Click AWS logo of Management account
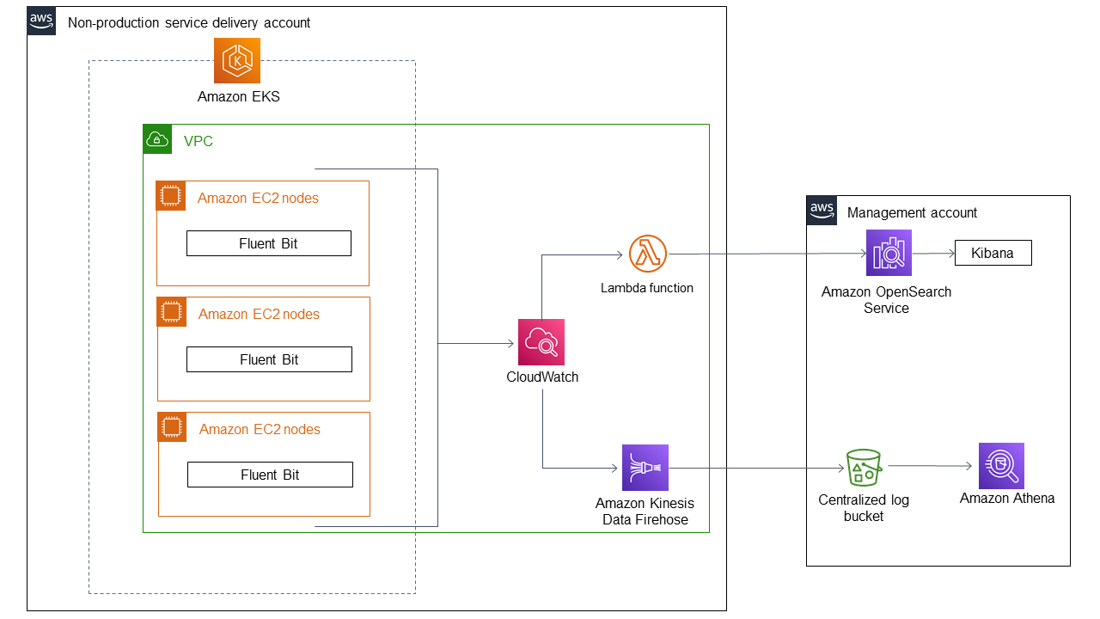 pyautogui.click(x=822, y=210)
